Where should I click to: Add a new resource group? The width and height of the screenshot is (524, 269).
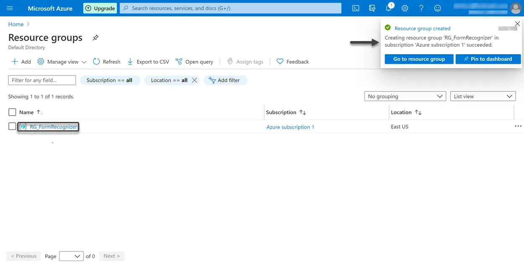tap(21, 62)
